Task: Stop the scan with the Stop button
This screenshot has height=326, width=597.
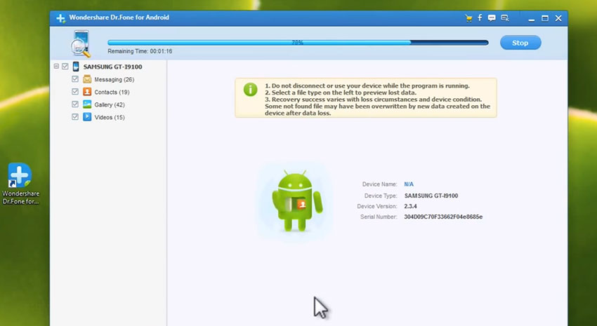Action: tap(520, 43)
